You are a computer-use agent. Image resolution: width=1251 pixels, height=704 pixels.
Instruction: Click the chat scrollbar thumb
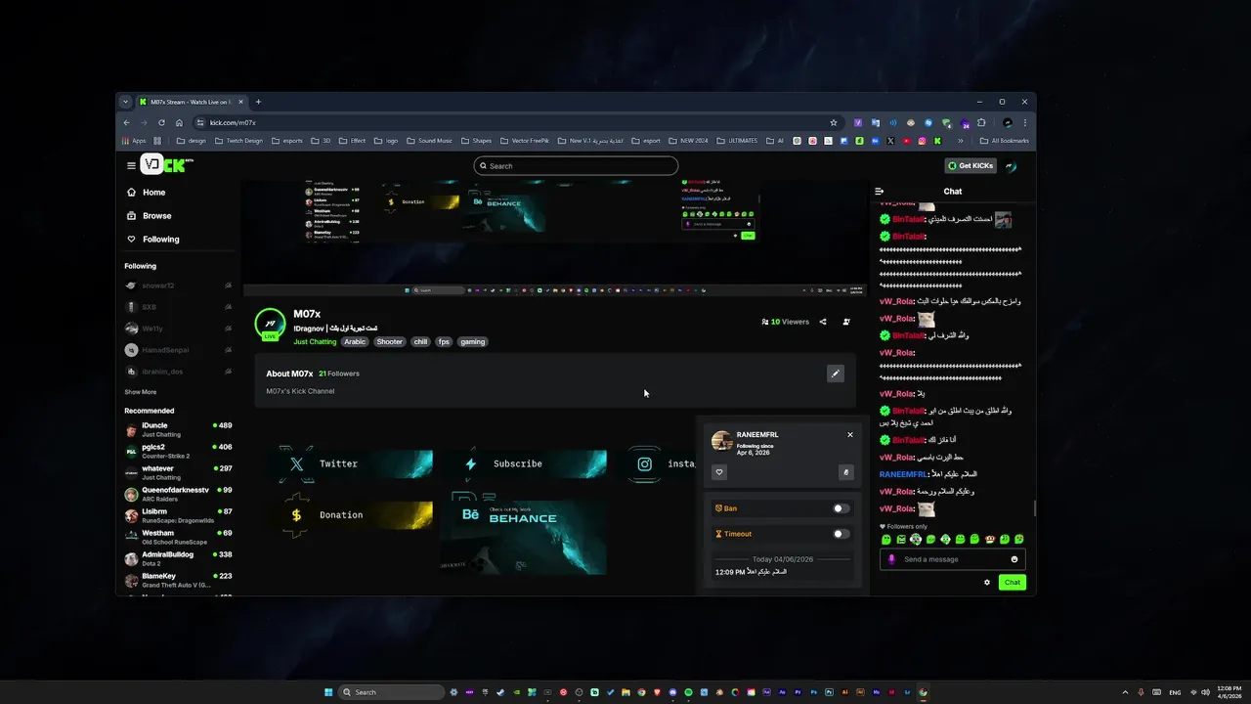(x=1035, y=508)
